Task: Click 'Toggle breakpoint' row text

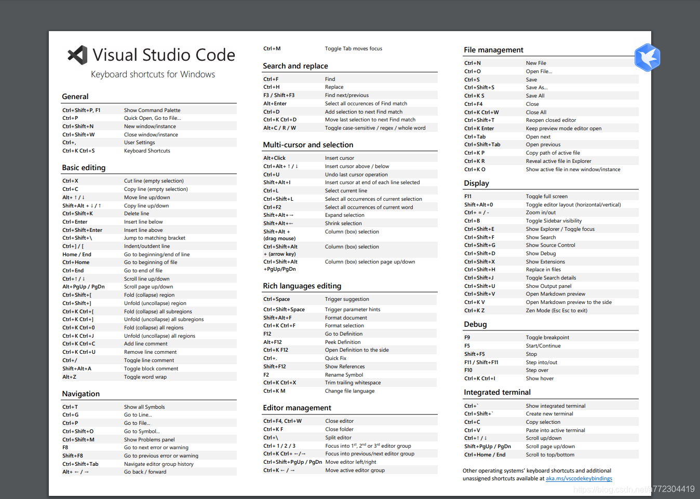Action: click(548, 338)
